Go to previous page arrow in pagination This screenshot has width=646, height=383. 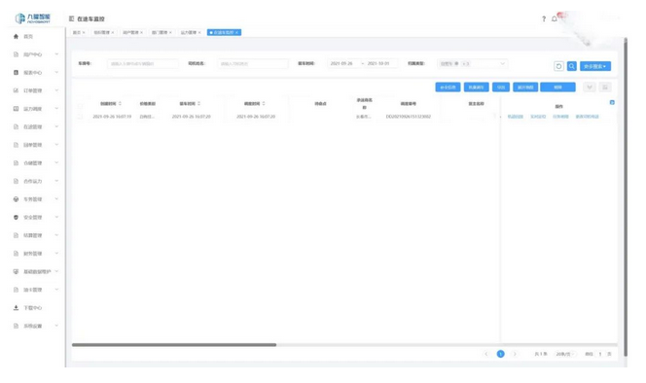pyautogui.click(x=486, y=354)
